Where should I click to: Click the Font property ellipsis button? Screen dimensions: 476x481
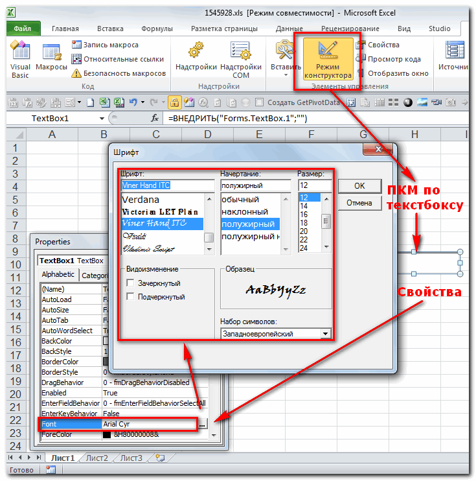coord(203,424)
